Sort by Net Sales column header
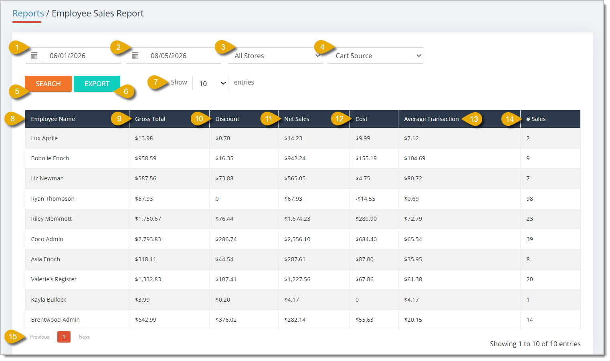 [x=314, y=119]
